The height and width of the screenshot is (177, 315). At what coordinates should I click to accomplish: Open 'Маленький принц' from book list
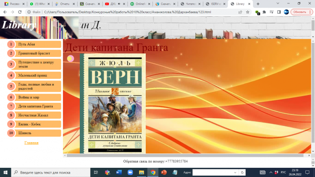point(34,75)
